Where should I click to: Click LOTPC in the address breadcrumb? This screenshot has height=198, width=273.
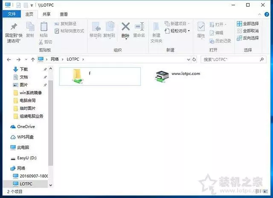(x=73, y=59)
